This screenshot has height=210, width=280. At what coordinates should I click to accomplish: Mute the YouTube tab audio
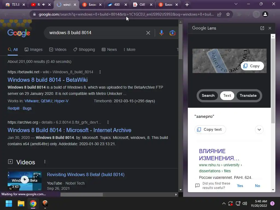point(43,5)
